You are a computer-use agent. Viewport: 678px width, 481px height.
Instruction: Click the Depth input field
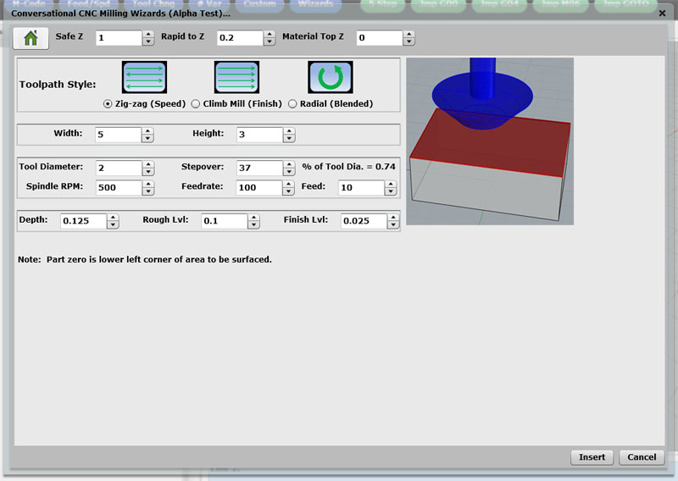coord(83,221)
